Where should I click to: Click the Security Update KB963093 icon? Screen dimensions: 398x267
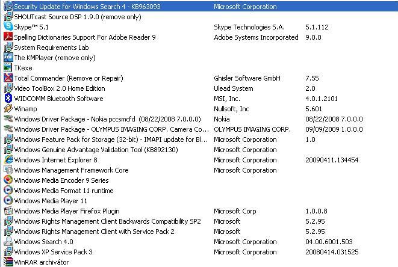(x=8, y=6)
